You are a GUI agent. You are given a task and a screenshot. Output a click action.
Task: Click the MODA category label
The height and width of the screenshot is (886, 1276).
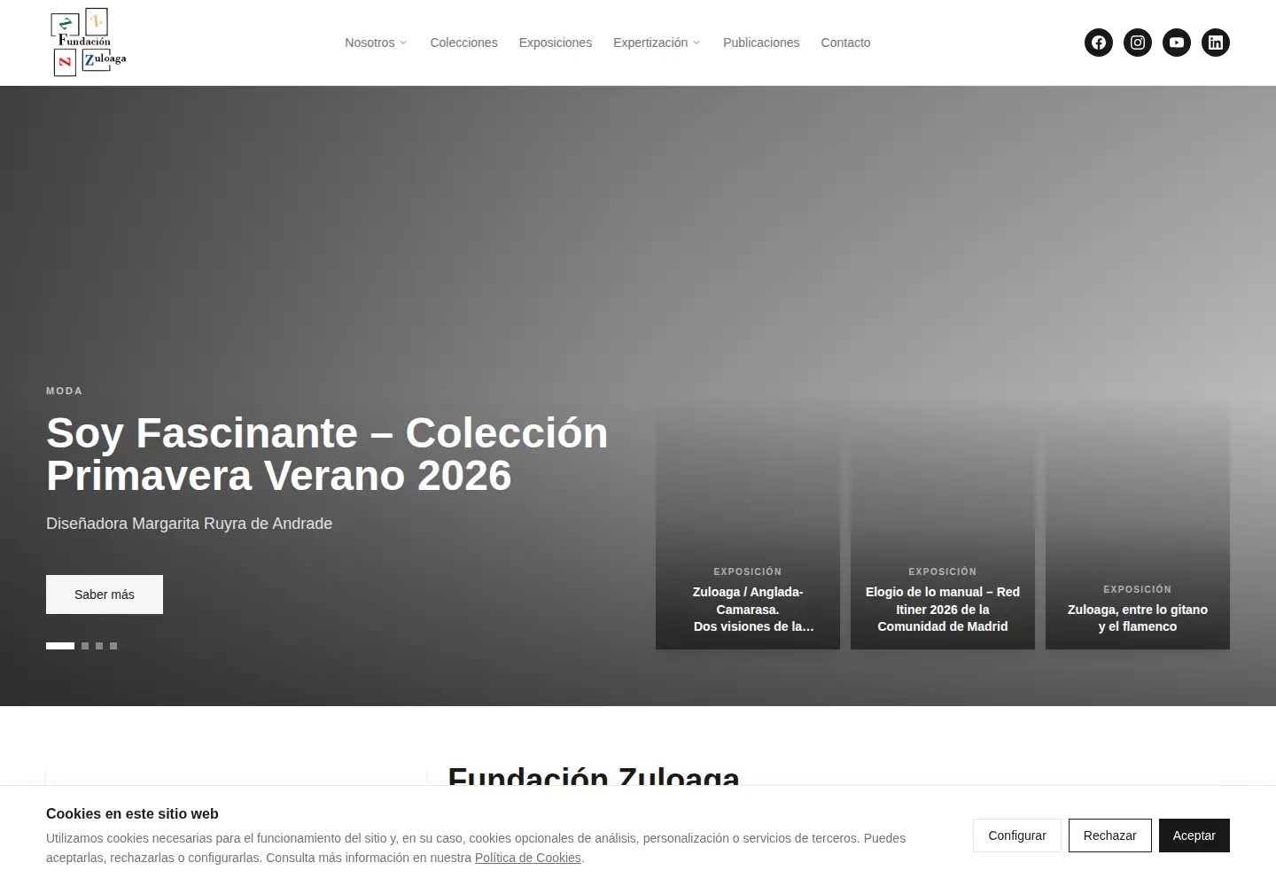coord(65,391)
